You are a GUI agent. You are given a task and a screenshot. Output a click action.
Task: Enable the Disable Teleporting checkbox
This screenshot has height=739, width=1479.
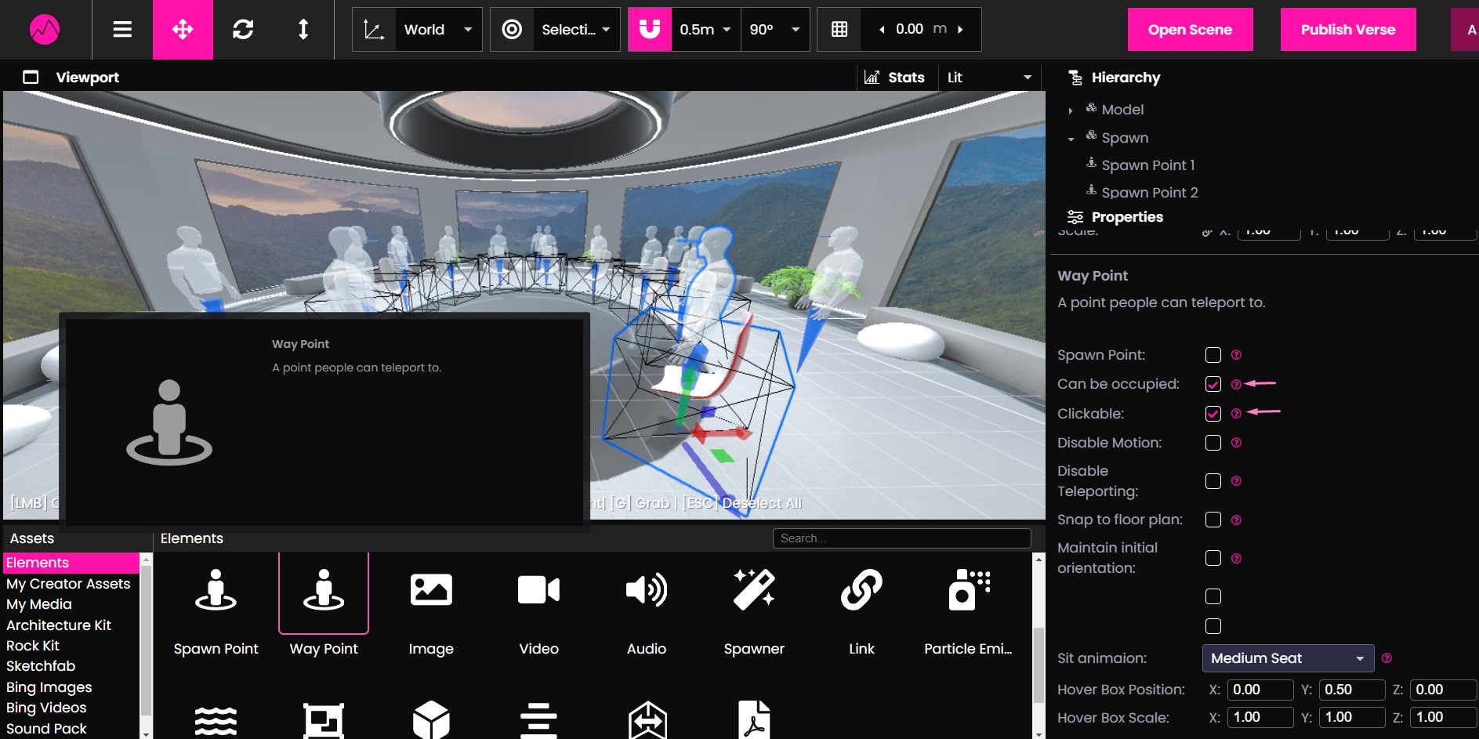(x=1213, y=481)
